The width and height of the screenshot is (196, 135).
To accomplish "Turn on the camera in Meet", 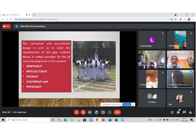I will [x=83, y=112].
